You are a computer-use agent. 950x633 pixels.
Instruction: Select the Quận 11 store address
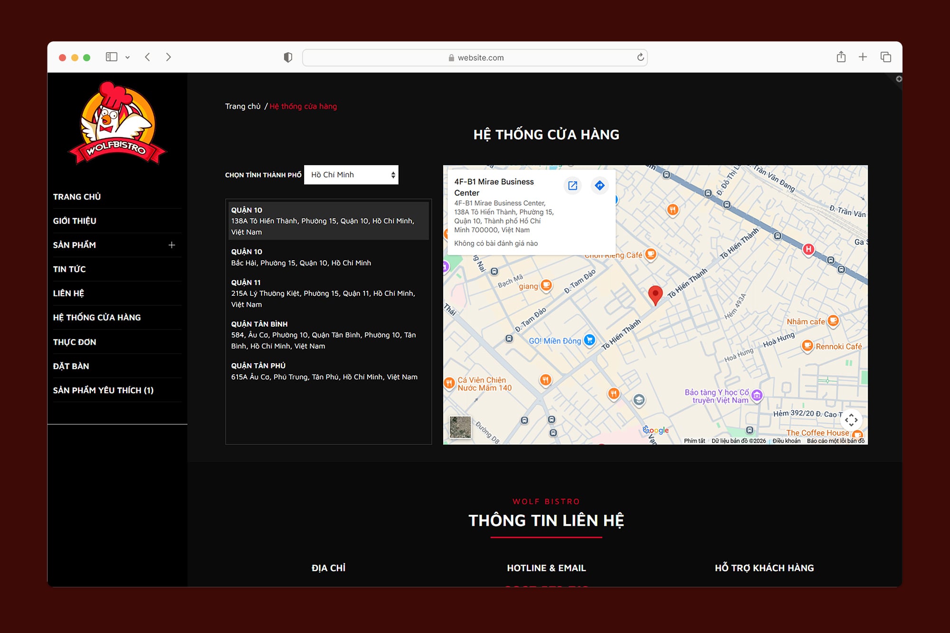coord(323,293)
